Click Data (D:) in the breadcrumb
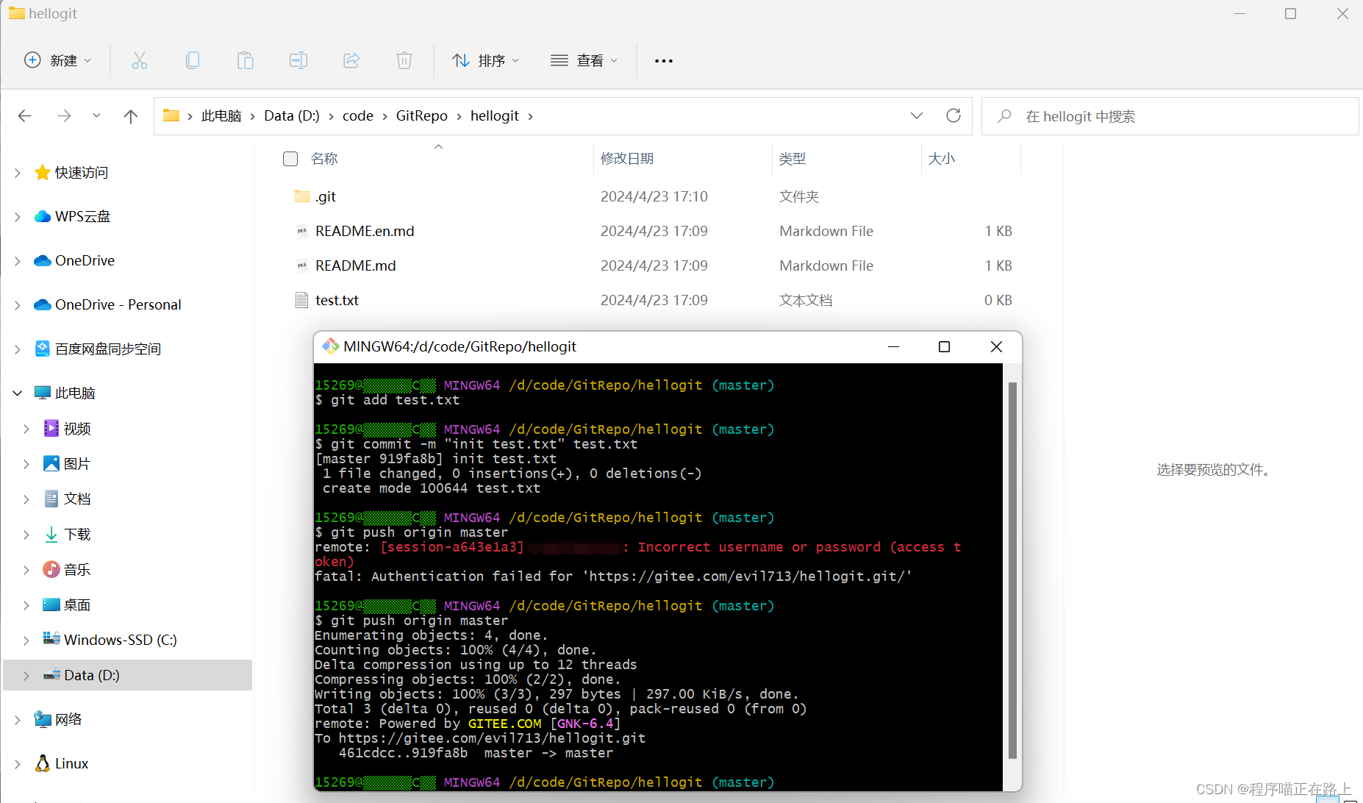 pyautogui.click(x=292, y=115)
